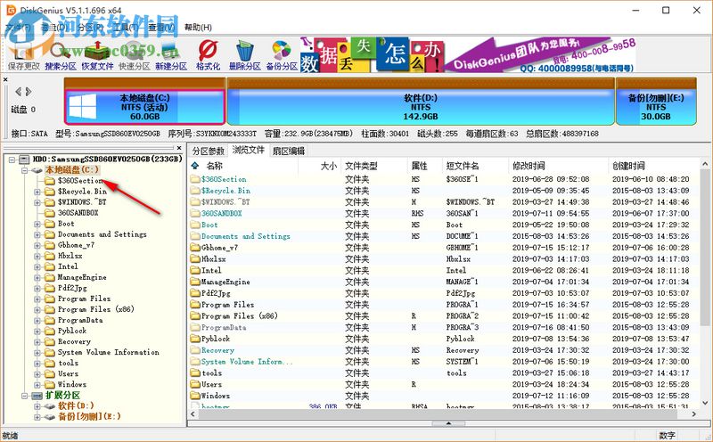The image size is (713, 442).
Task: Open the 帮助(H) menu
Action: pos(198,28)
